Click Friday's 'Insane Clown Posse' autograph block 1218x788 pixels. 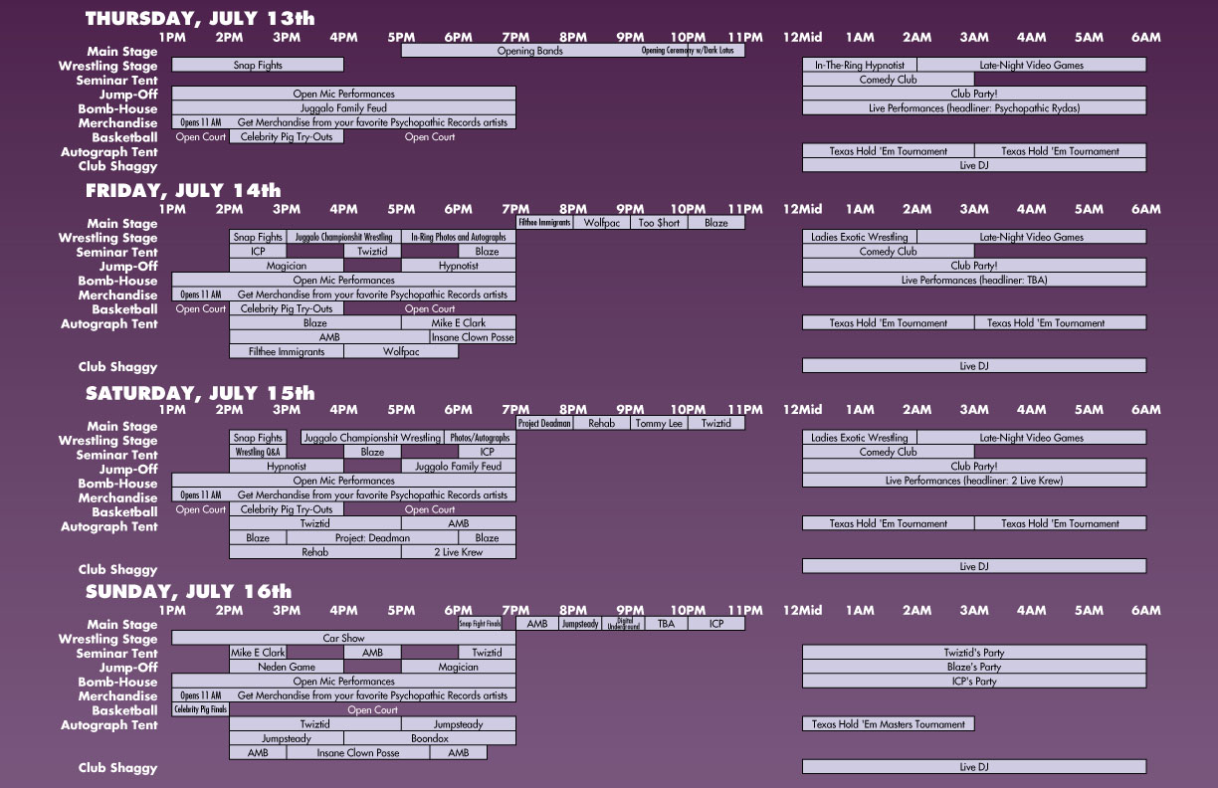(x=473, y=337)
